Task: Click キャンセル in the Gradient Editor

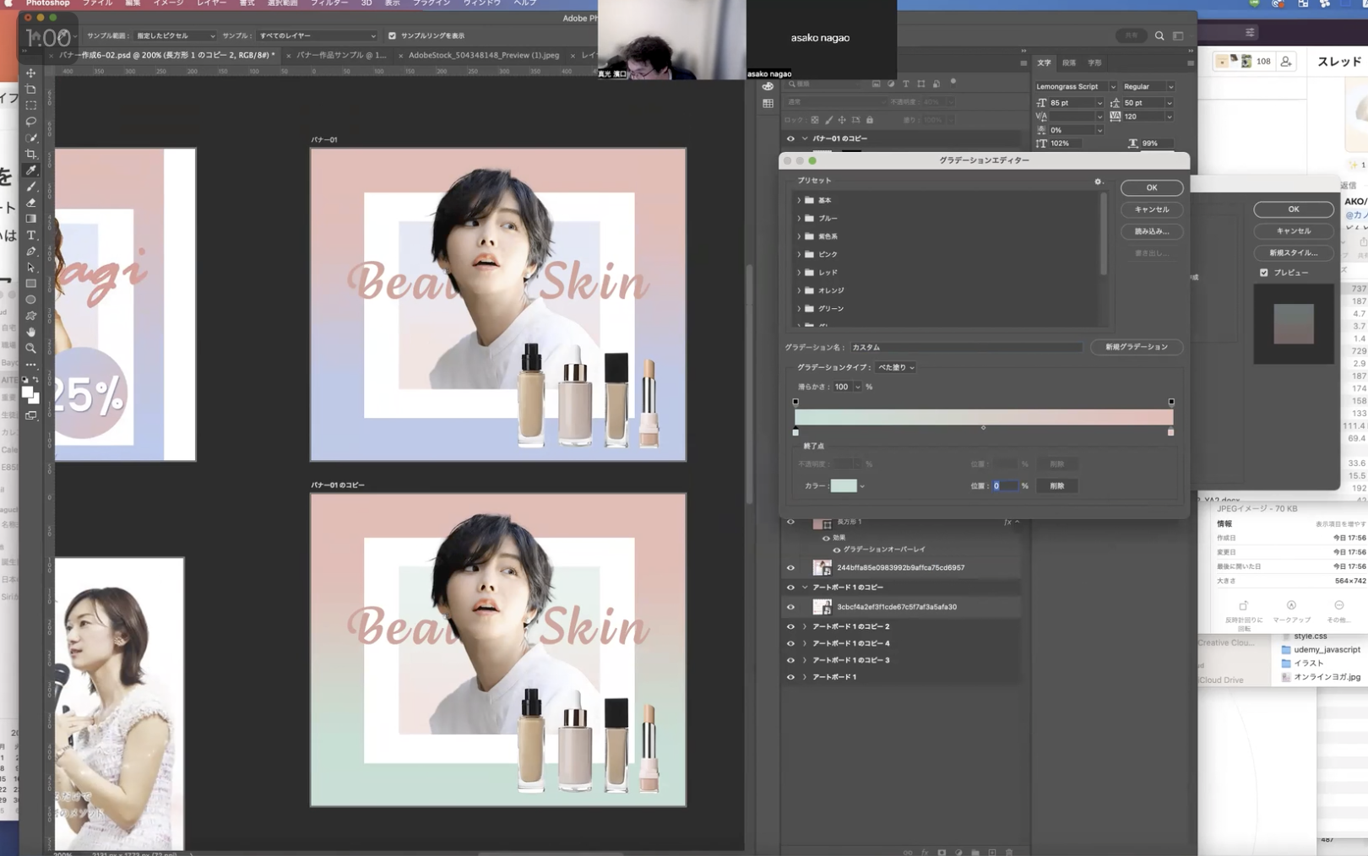Action: [1151, 209]
